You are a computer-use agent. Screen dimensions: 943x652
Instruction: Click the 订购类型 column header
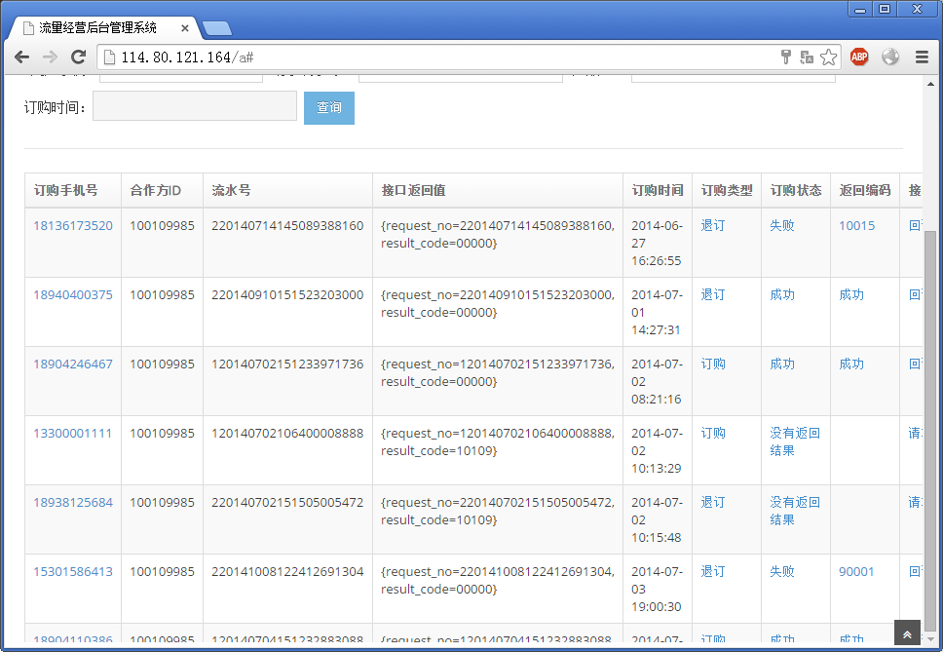pos(727,191)
